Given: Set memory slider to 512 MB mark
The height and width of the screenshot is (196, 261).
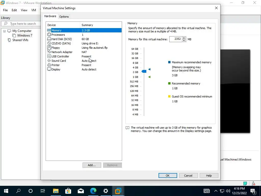Looking at the screenshot, I should pyautogui.click(x=144, y=81).
